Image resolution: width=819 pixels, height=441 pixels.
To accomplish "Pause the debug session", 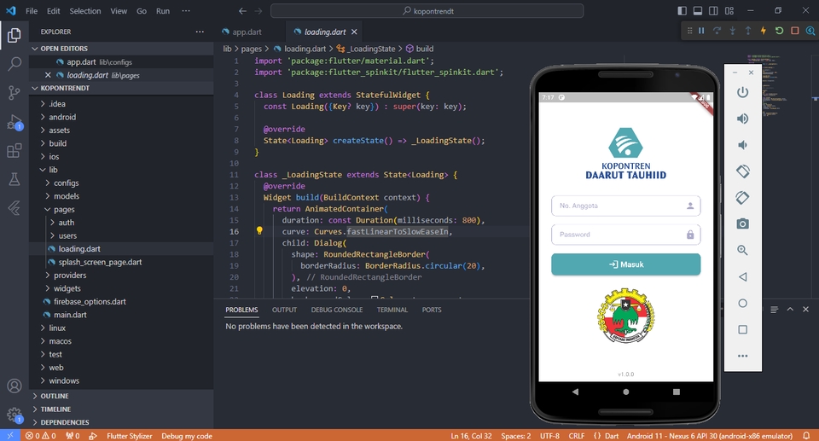I will pyautogui.click(x=701, y=31).
